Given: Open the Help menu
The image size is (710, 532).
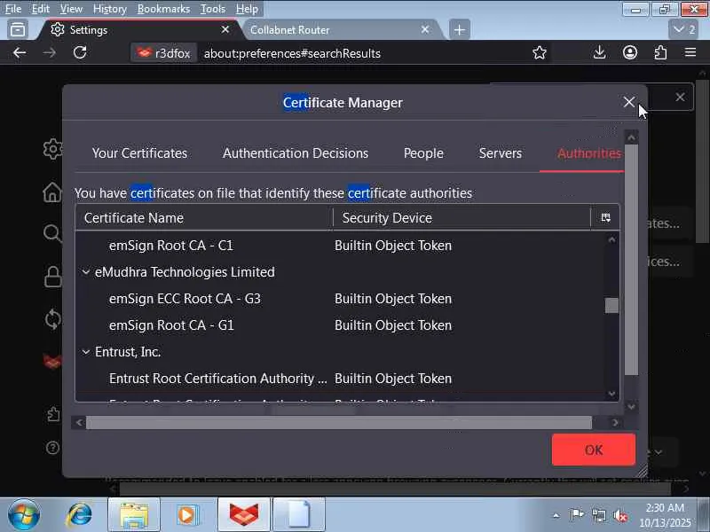Looking at the screenshot, I should (x=247, y=9).
